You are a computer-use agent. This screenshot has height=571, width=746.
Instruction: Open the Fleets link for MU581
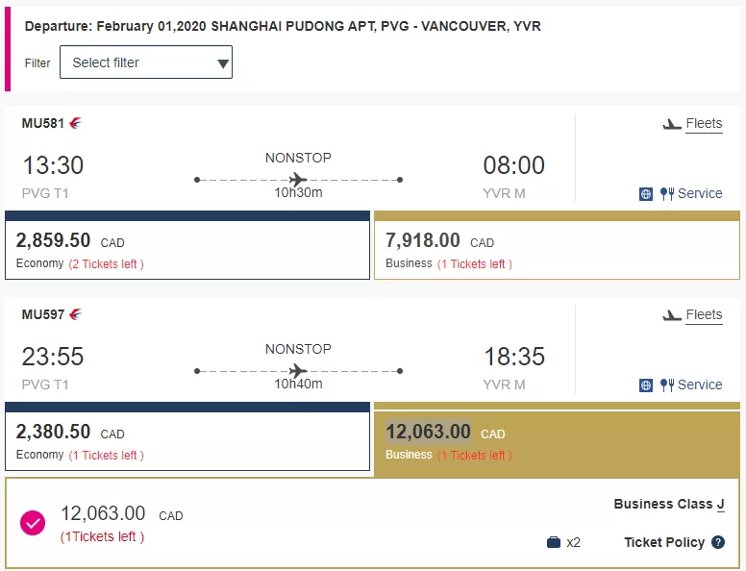704,124
